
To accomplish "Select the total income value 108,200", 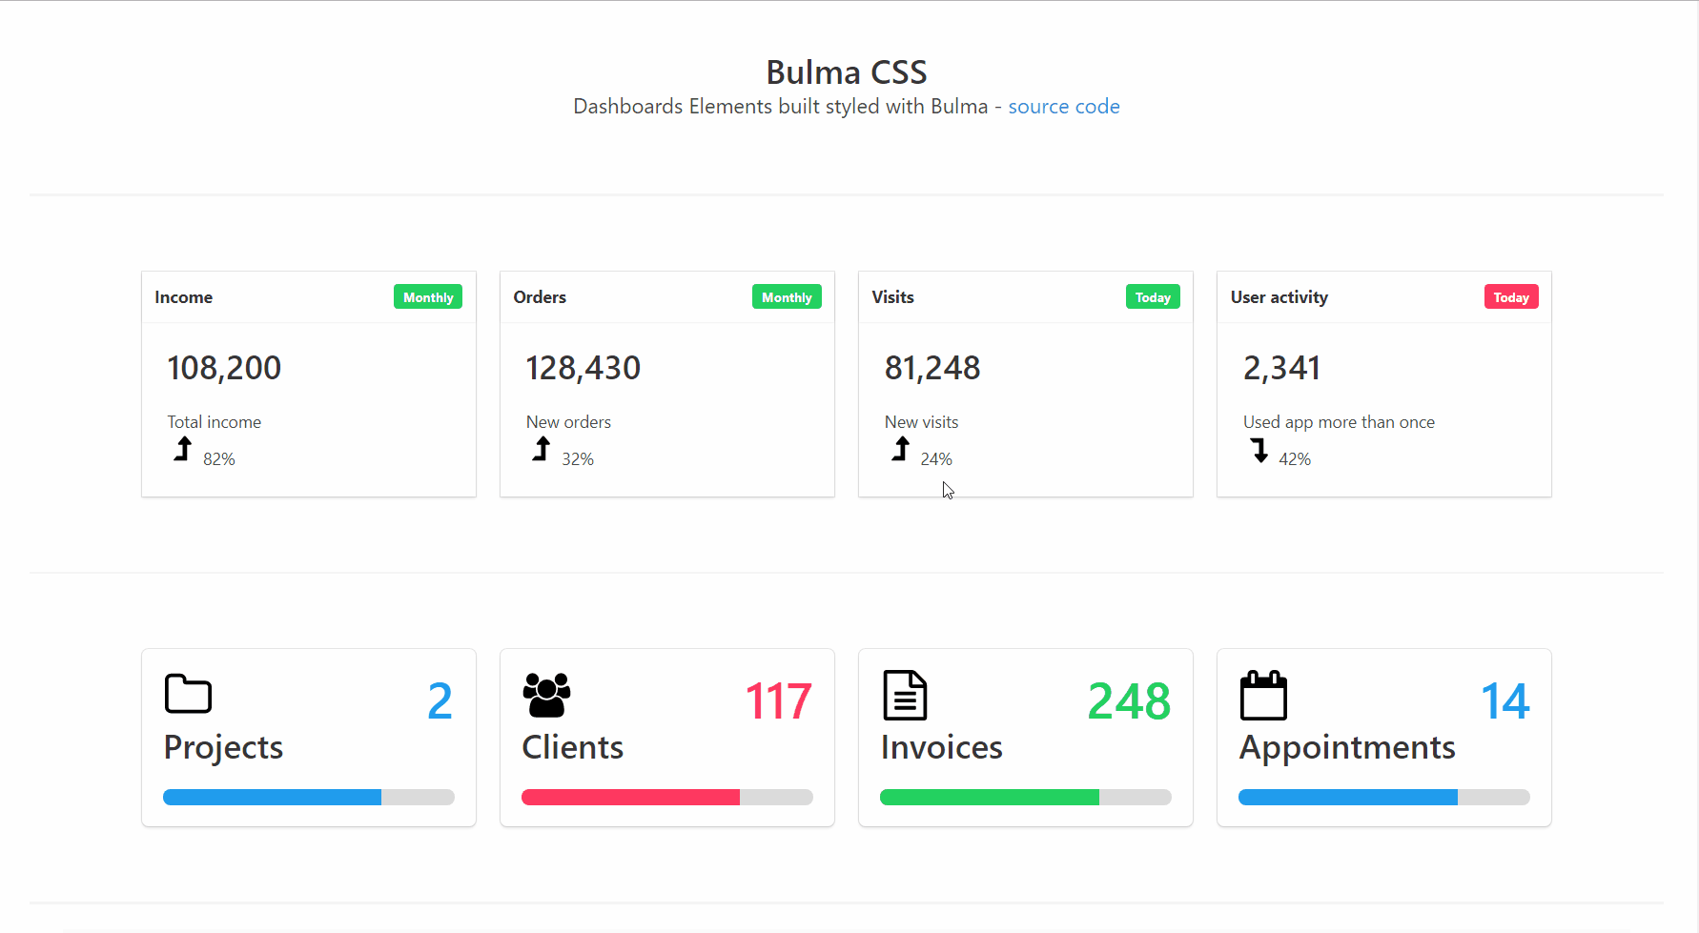I will (x=223, y=368).
